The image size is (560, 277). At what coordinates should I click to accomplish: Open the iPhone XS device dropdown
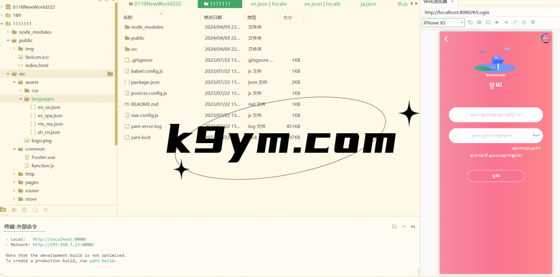[443, 23]
